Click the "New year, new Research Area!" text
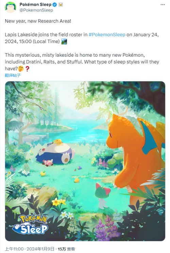The height and width of the screenshot is (253, 170). (38, 21)
